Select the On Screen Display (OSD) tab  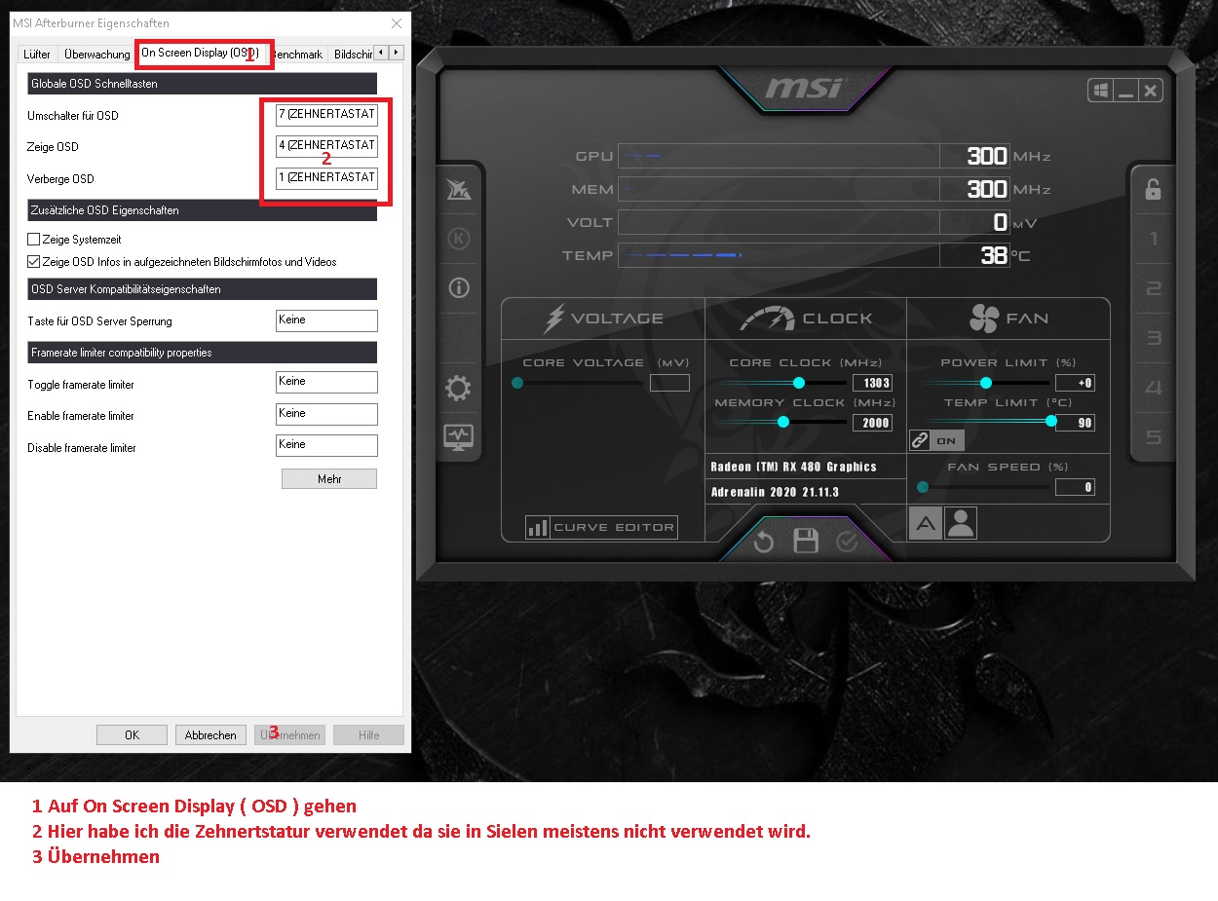coord(201,53)
